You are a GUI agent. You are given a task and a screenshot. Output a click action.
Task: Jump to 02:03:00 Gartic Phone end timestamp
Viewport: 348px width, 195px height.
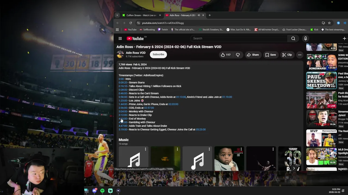click(173, 104)
